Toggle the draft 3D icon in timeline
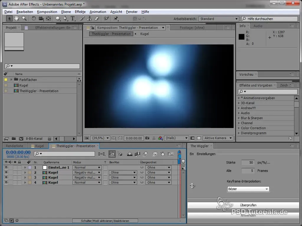This screenshot has height=226, width=302. (x=120, y=154)
